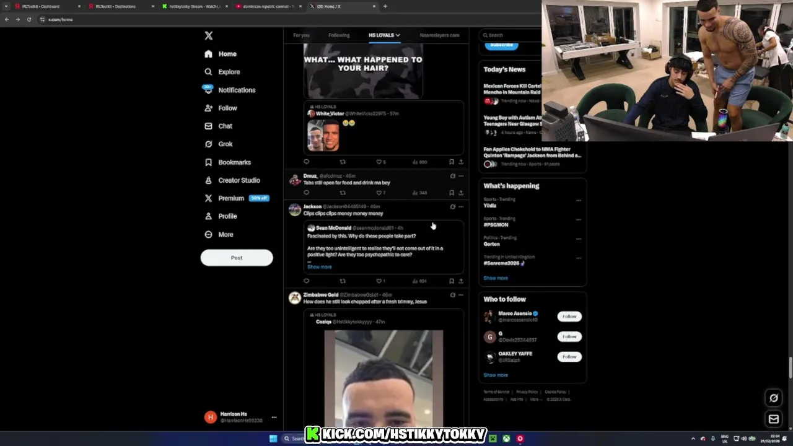Click the Subscribe button
Screen dimensions: 793x446
pyautogui.click(x=501, y=45)
